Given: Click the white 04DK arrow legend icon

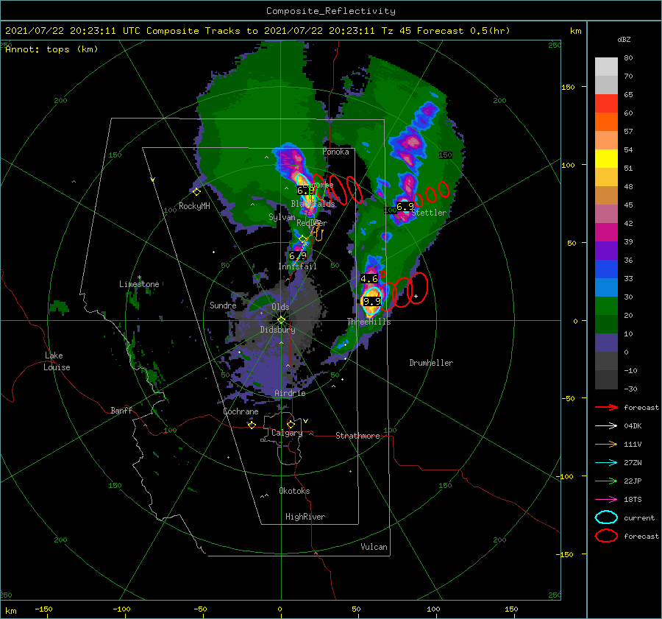Looking at the screenshot, I should click(606, 426).
